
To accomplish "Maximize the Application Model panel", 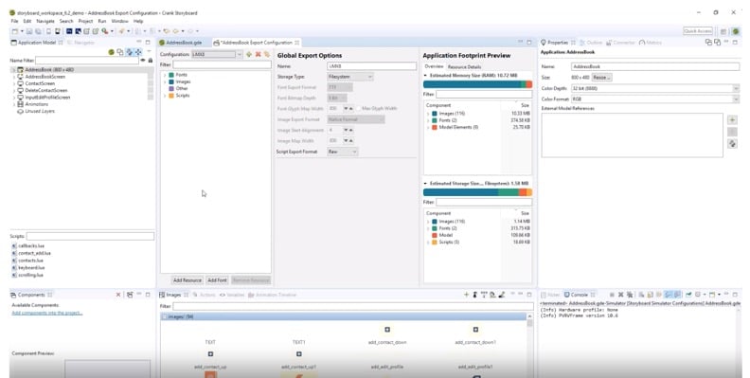I will 148,43.
